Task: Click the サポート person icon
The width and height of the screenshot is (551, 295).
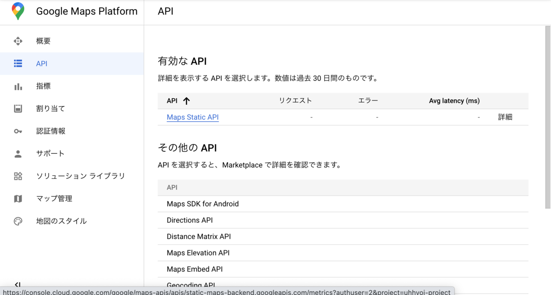Action: point(18,154)
